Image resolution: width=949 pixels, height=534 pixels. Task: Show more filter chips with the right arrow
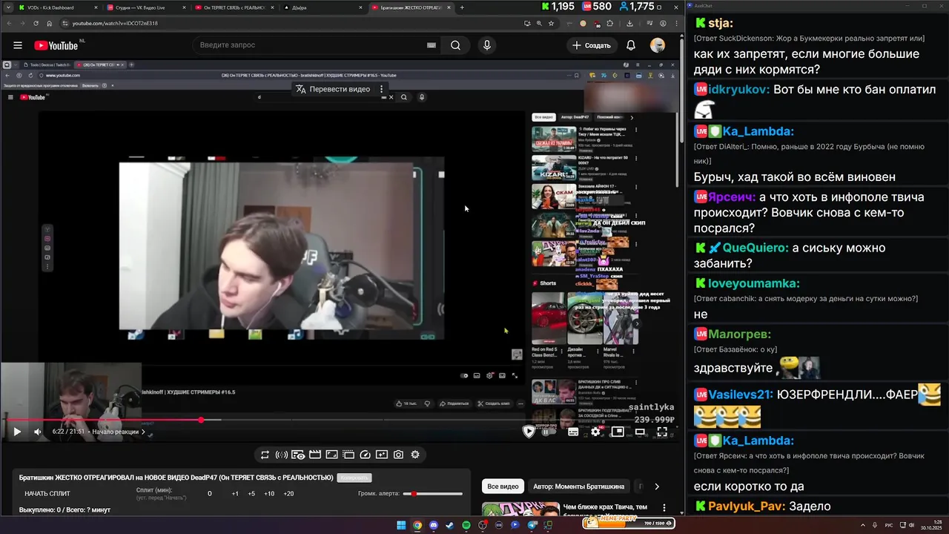point(656,487)
